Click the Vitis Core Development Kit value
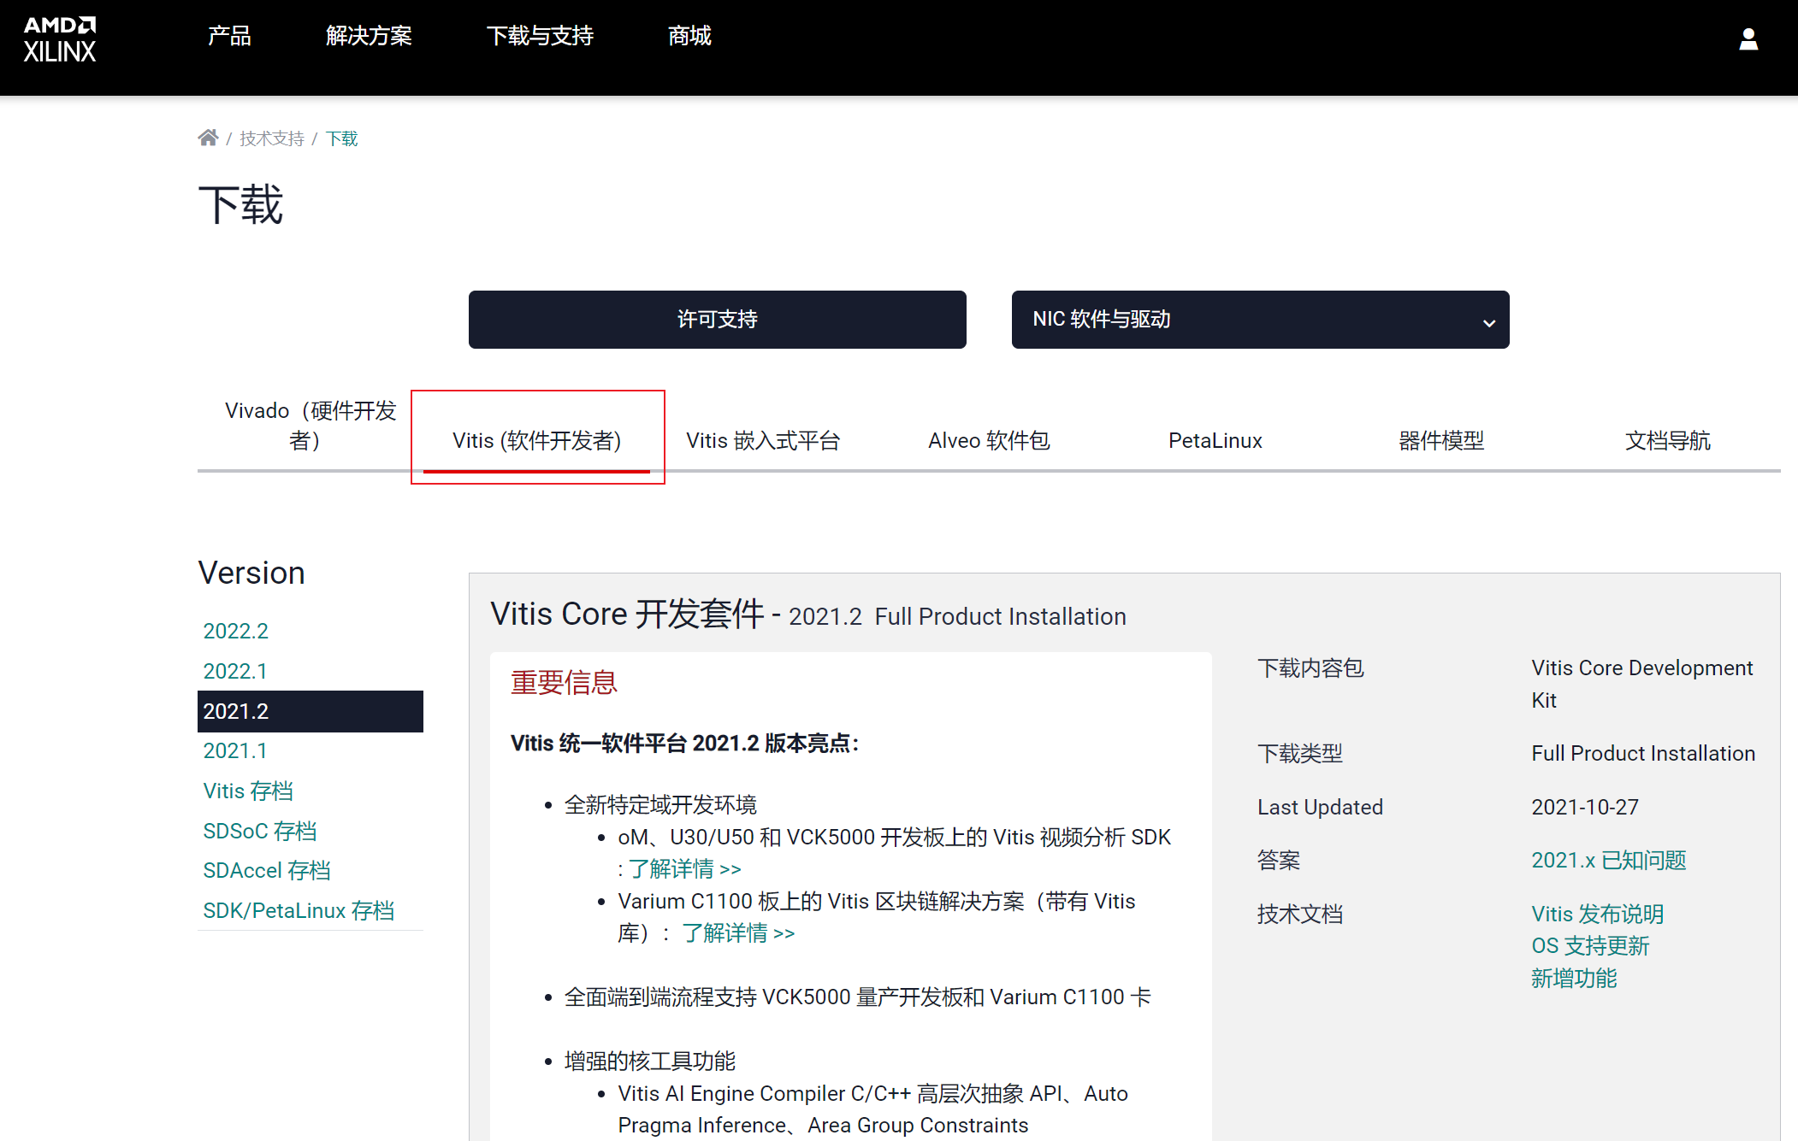Viewport: 1798px width, 1141px height. pyautogui.click(x=1642, y=684)
